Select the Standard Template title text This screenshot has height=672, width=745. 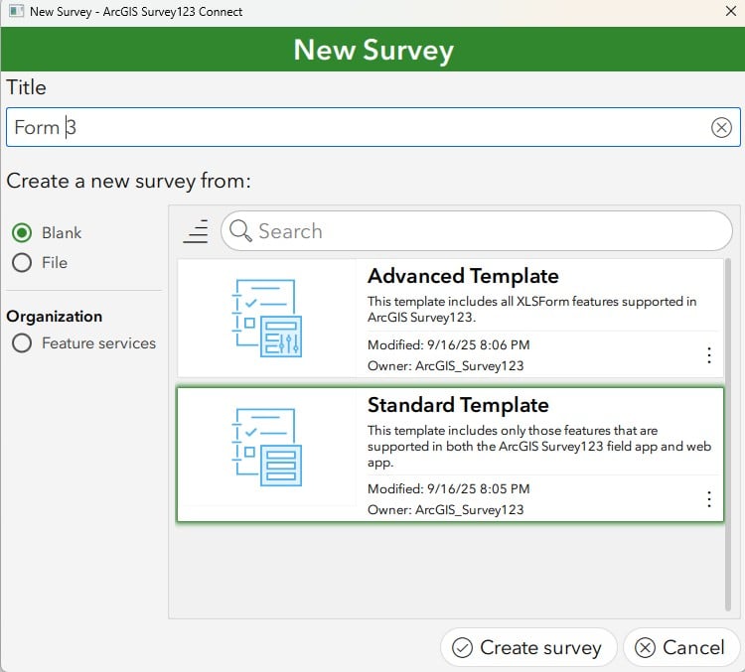click(458, 405)
